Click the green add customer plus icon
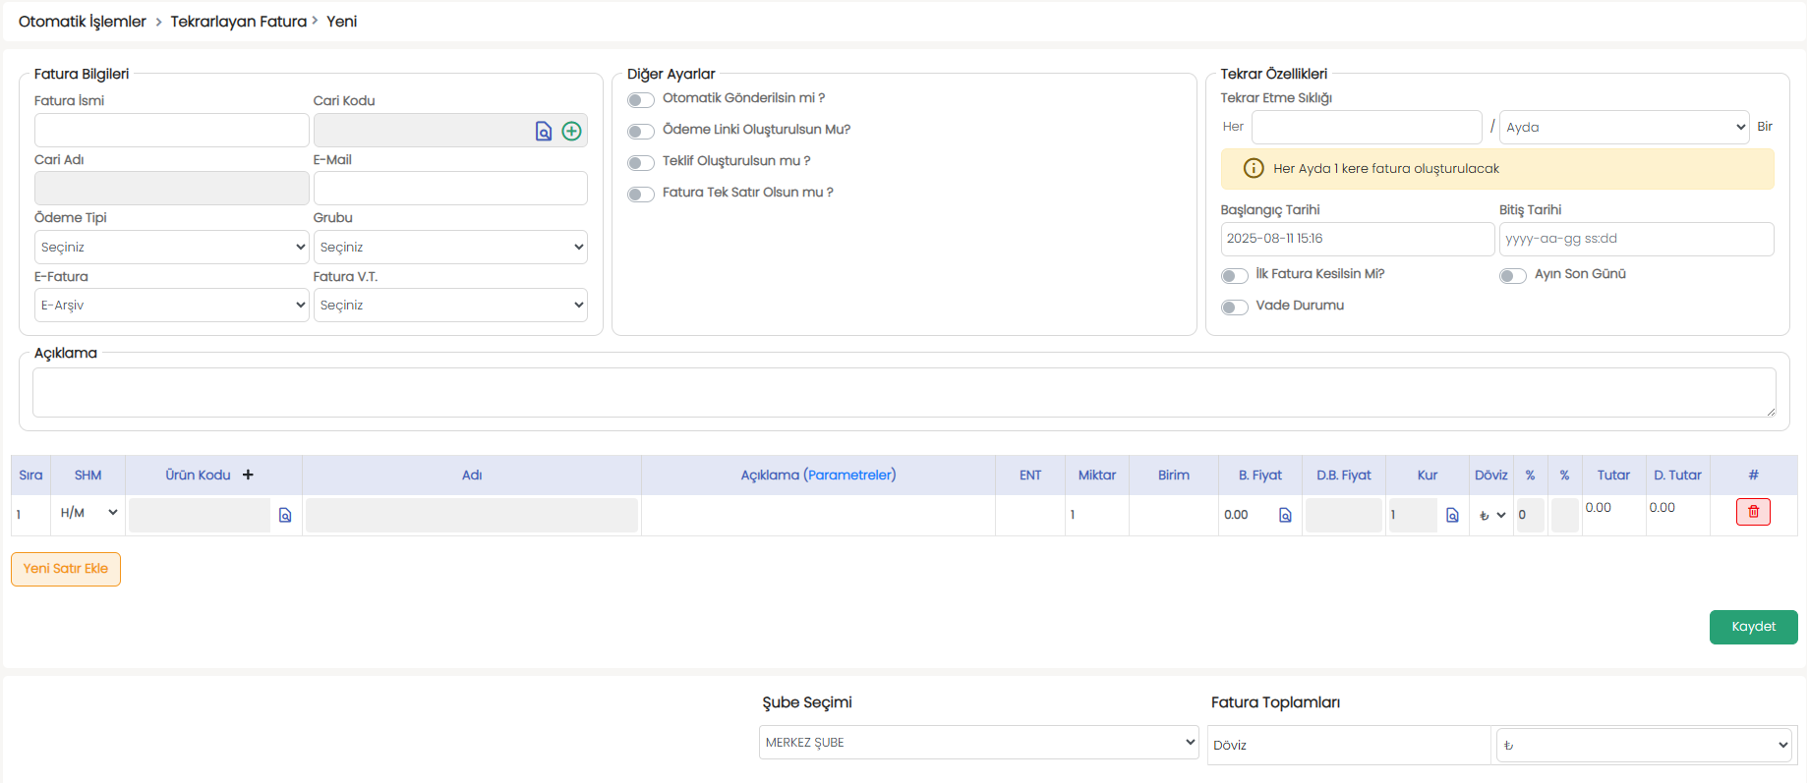This screenshot has height=783, width=1809. [x=571, y=132]
